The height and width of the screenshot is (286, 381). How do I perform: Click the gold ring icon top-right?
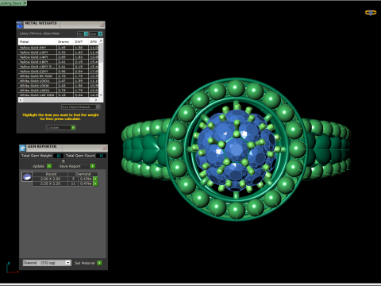(x=371, y=13)
